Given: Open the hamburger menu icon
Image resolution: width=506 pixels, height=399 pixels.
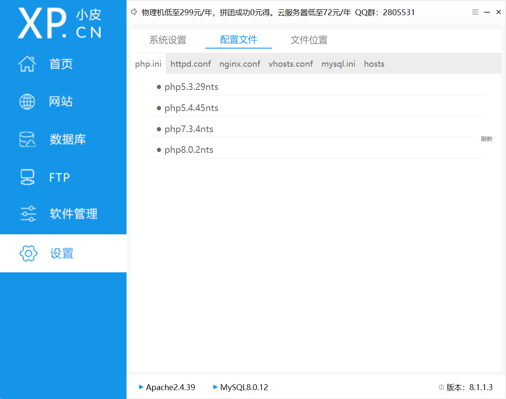Looking at the screenshot, I should tap(475, 13).
